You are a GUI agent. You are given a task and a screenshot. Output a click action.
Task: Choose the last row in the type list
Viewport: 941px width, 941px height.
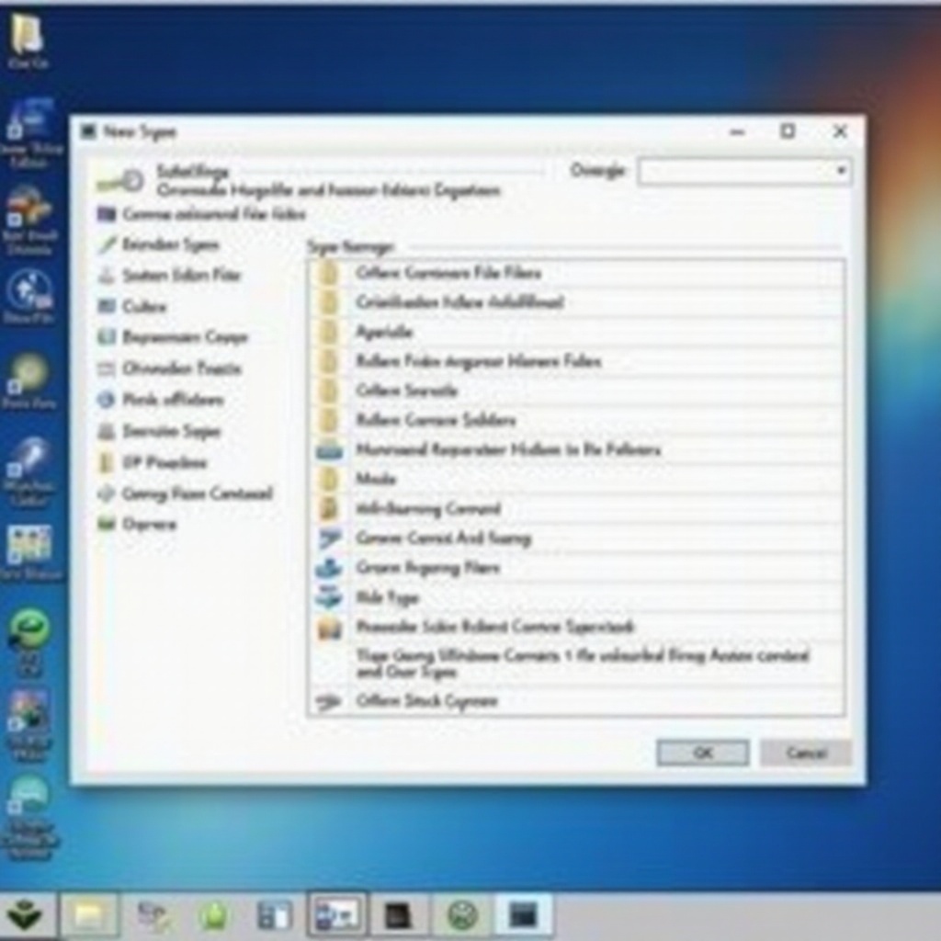click(x=426, y=701)
